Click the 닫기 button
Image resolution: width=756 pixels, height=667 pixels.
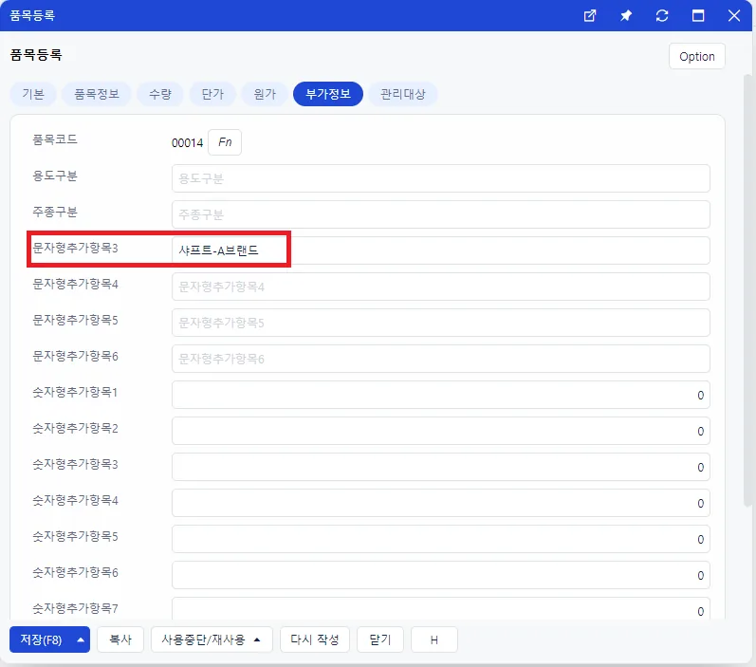tap(380, 640)
